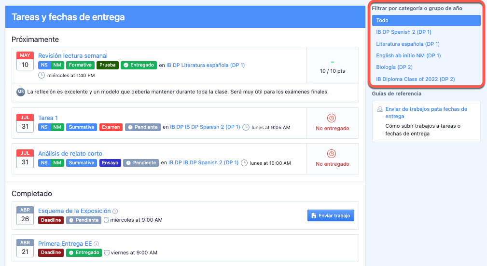Click the info icon next to Primera Entrega EE

point(97,244)
